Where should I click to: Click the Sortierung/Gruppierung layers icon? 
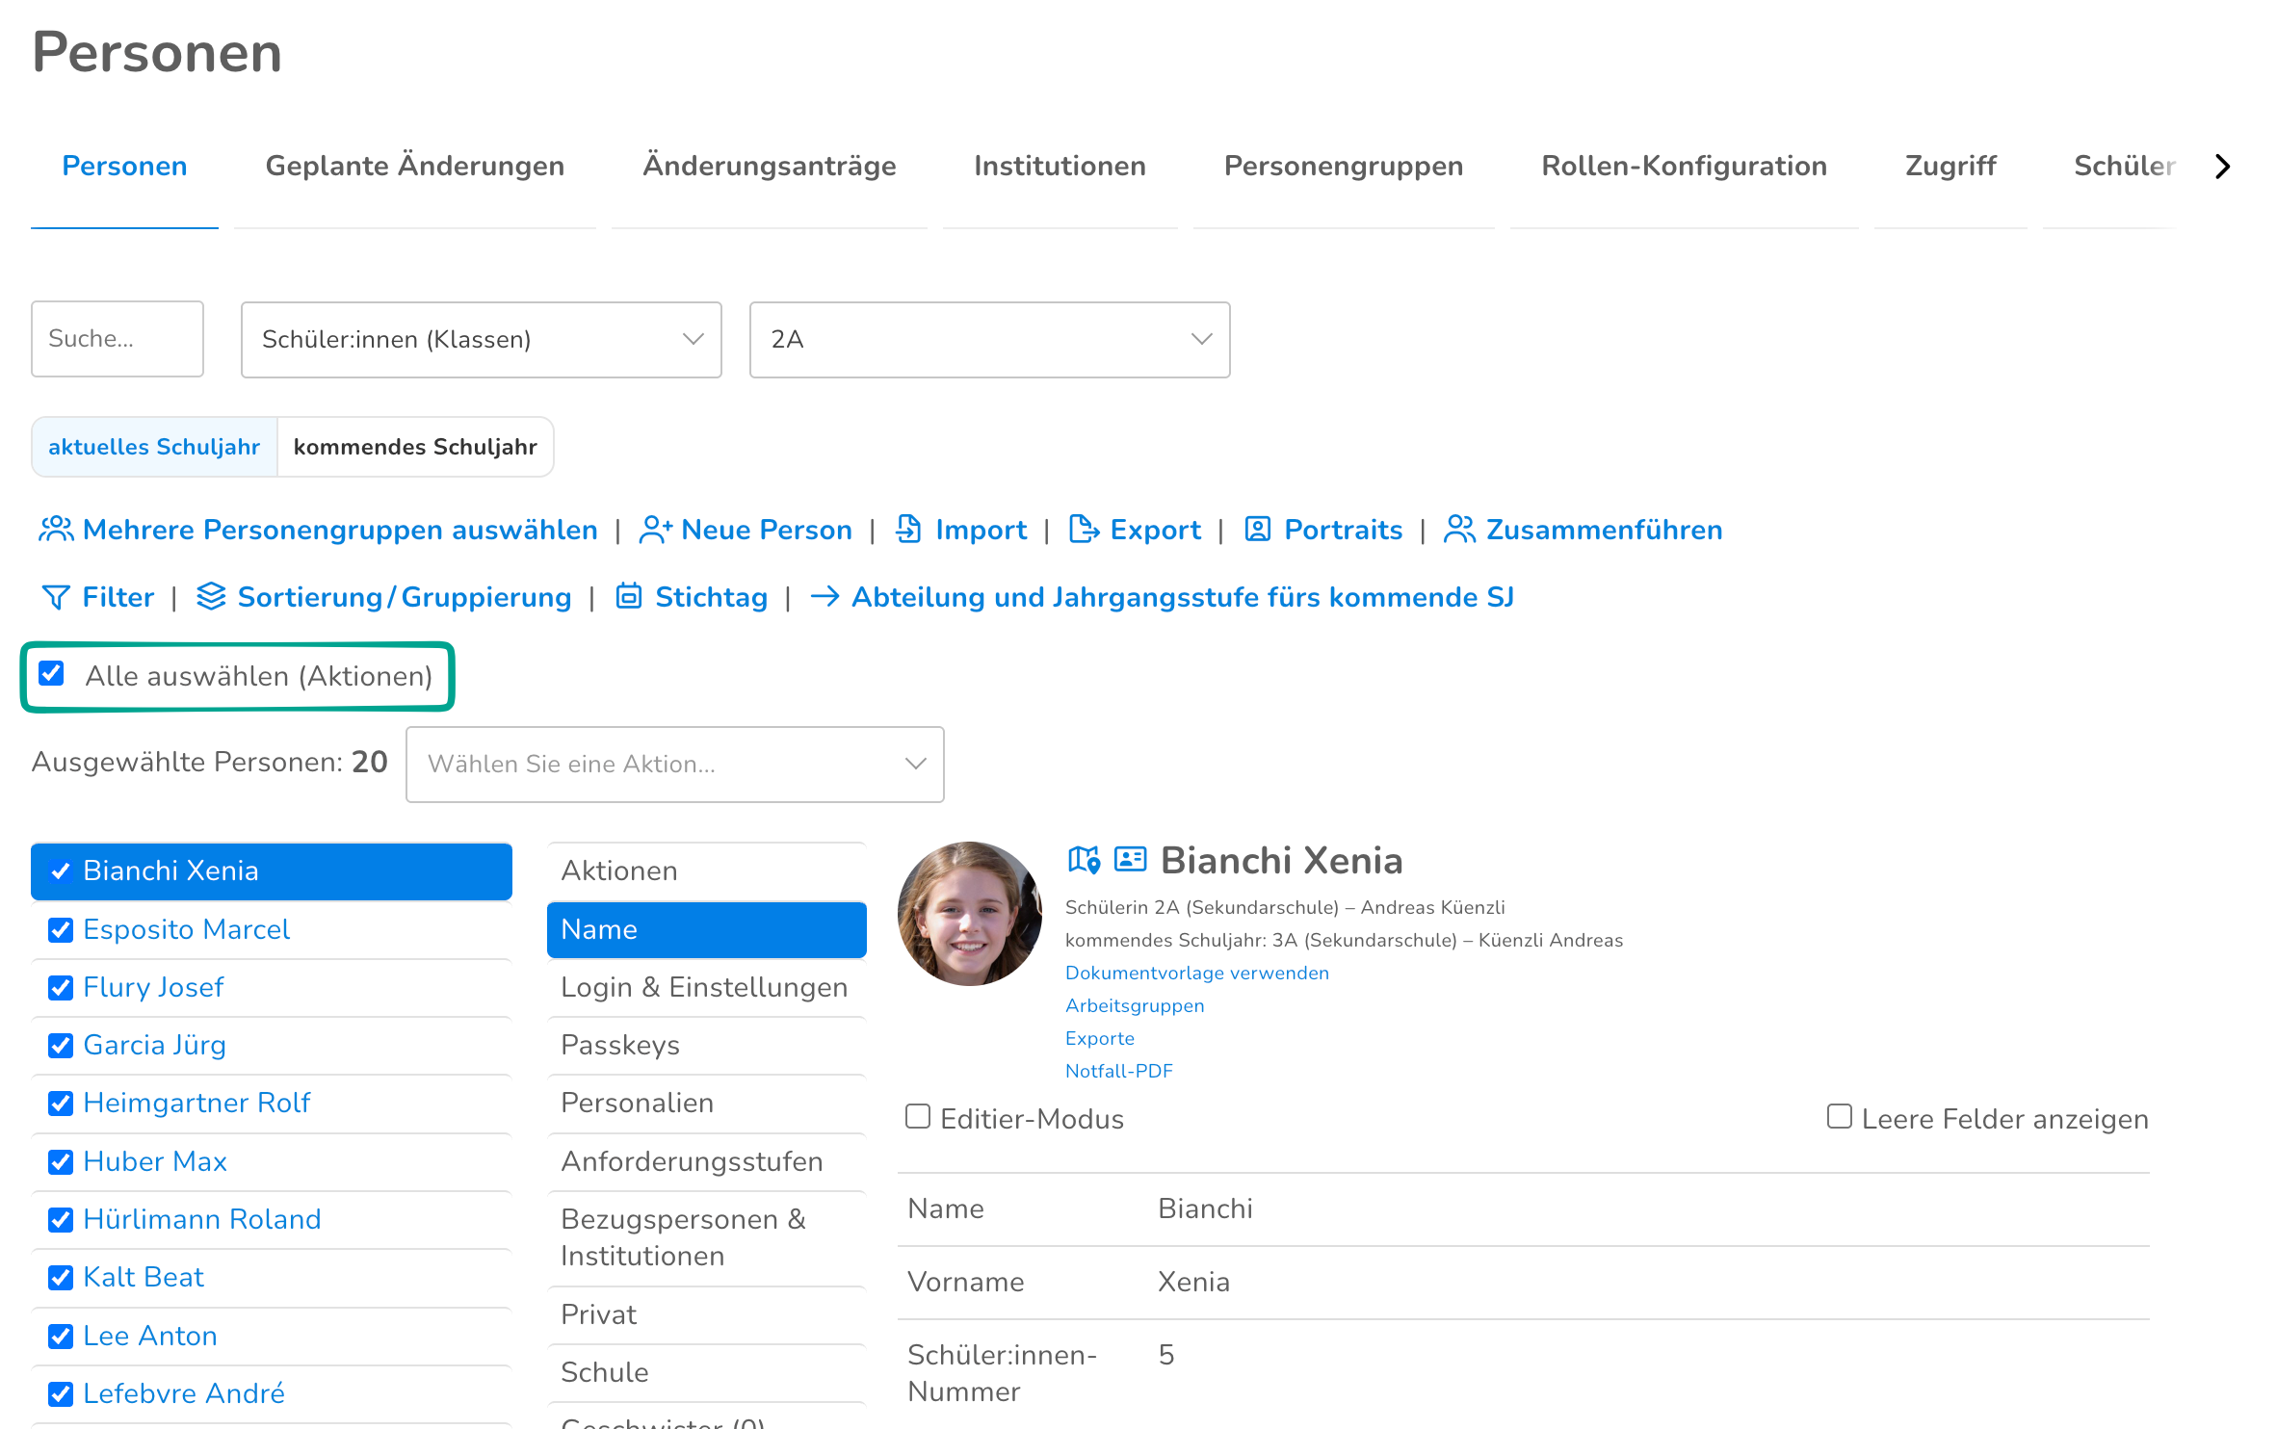click(x=211, y=596)
